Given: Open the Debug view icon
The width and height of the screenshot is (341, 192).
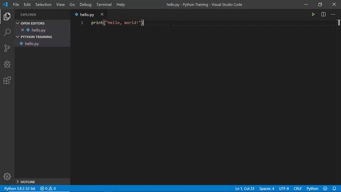Looking at the screenshot, I should [x=7, y=64].
